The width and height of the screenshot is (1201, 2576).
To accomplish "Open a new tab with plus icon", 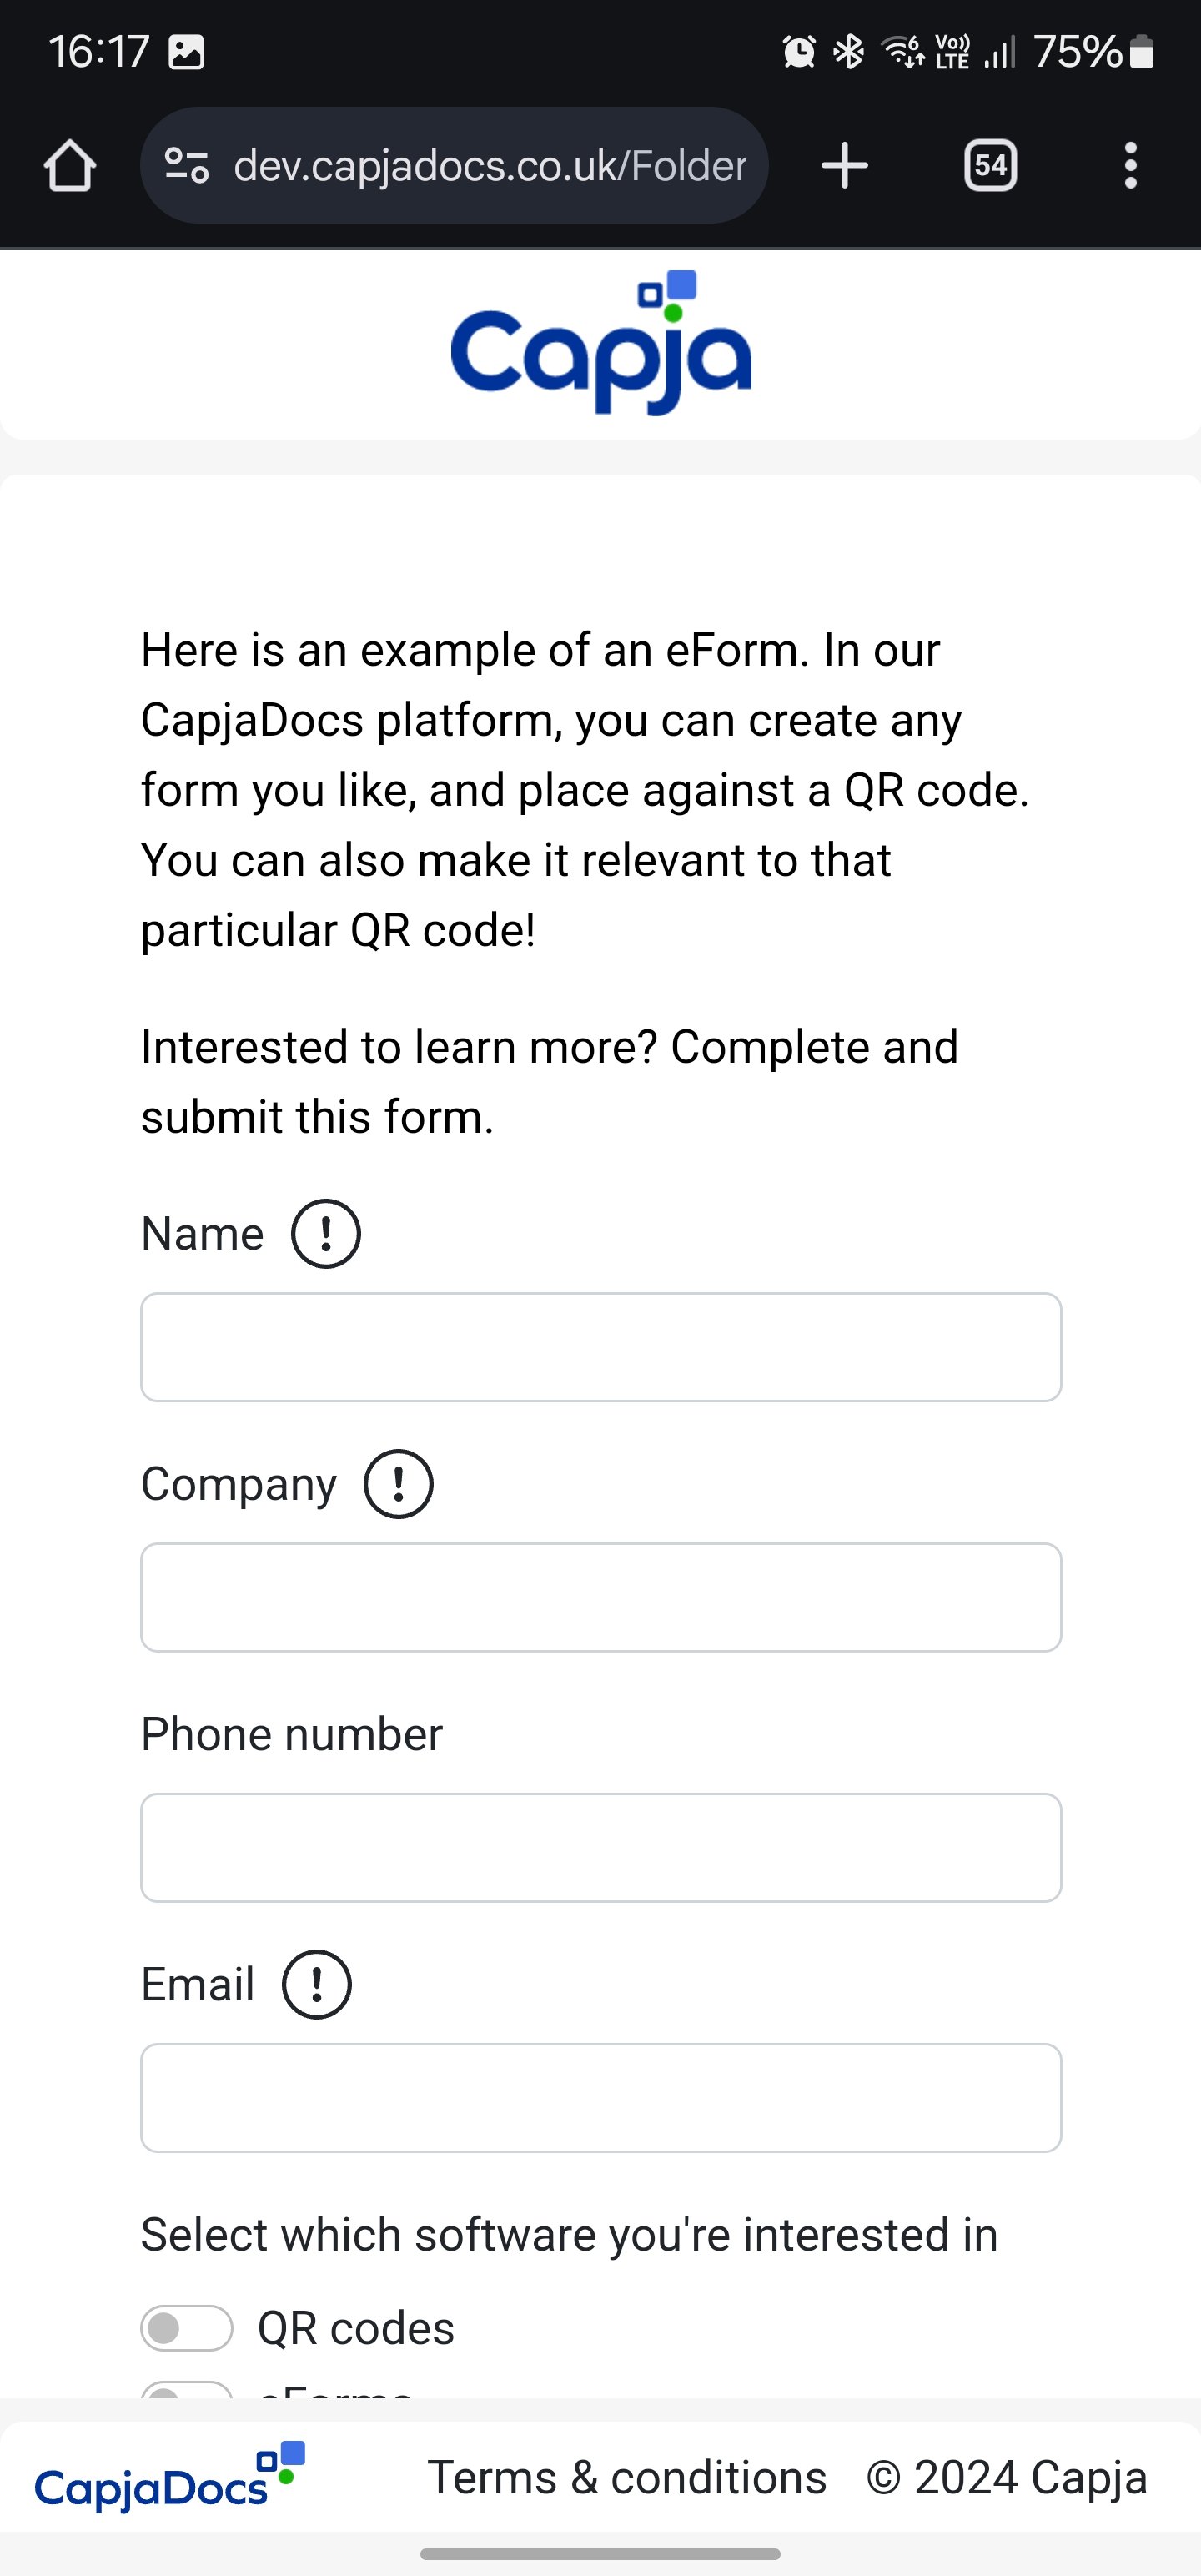I will pos(844,165).
